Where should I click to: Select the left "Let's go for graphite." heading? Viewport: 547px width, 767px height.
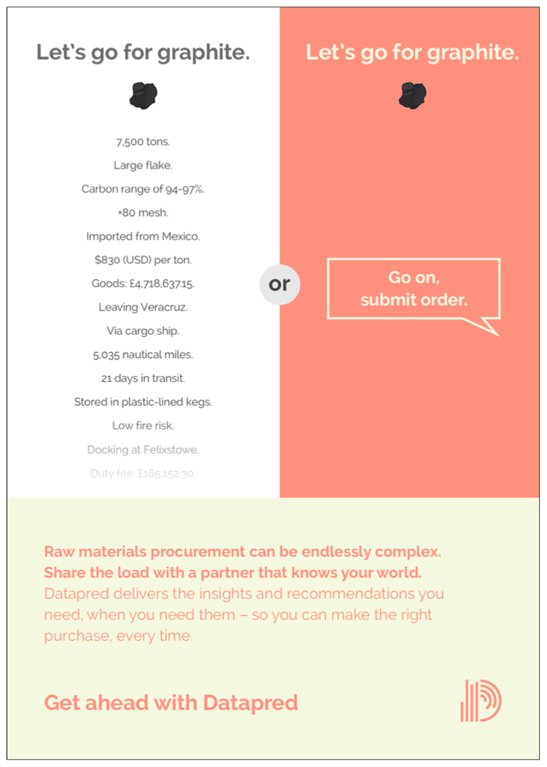[143, 52]
